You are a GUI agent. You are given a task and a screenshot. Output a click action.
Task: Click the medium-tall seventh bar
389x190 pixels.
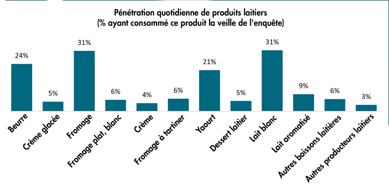click(209, 90)
